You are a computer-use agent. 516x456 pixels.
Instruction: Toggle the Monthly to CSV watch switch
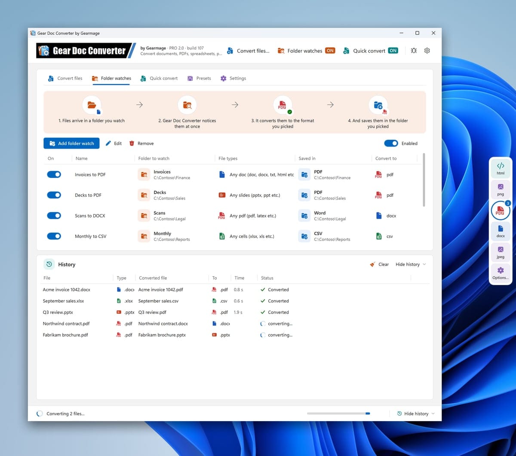click(x=54, y=236)
